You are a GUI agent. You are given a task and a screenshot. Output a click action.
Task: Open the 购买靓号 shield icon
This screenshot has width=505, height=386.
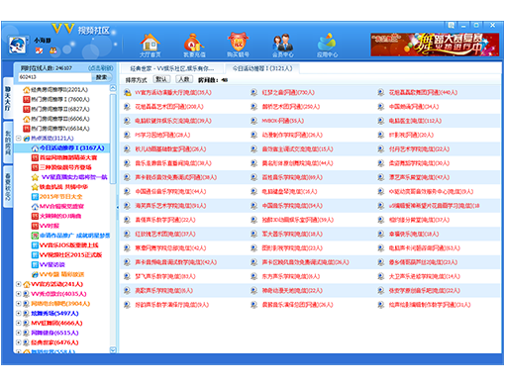click(238, 46)
